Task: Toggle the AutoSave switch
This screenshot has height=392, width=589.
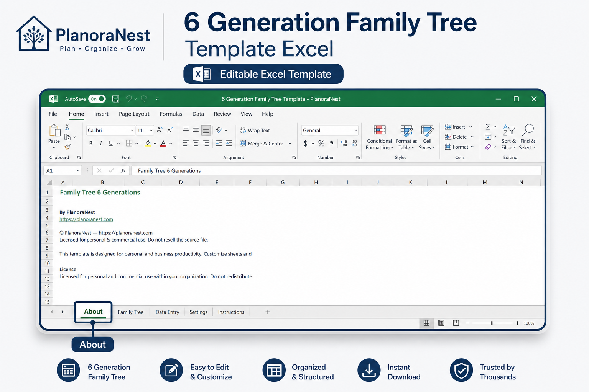Action: tap(97, 99)
